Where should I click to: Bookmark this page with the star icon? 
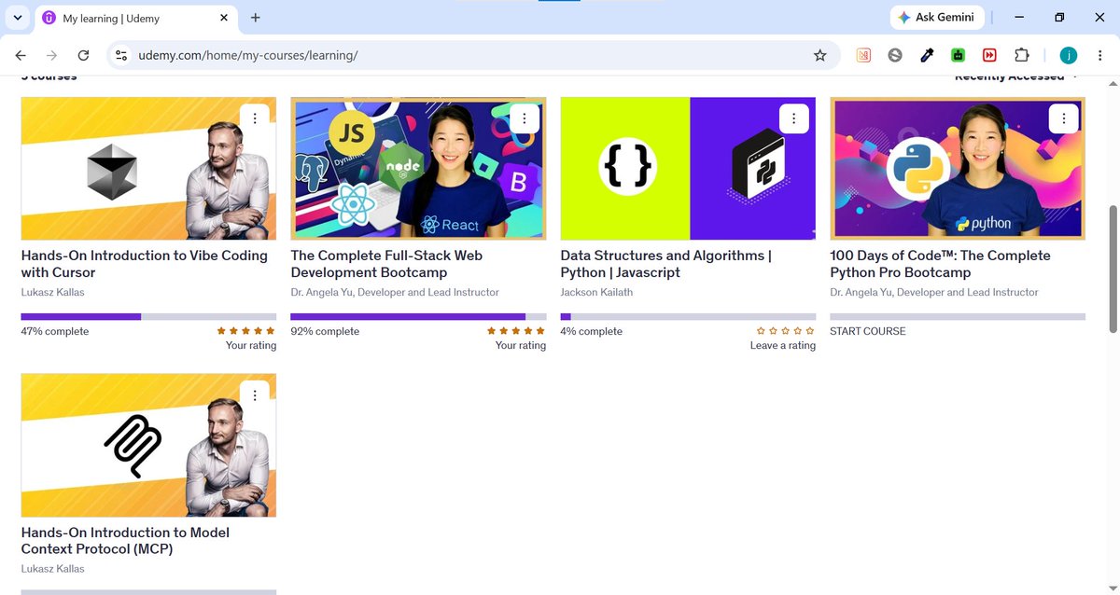pos(819,55)
